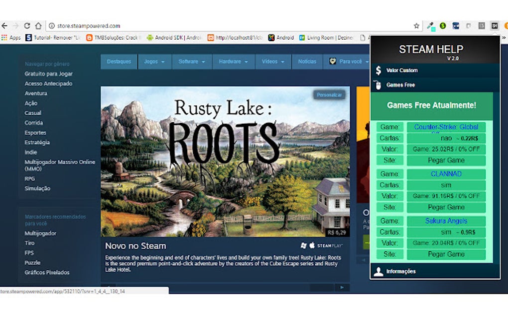Click Pegar Game for Counter-Strike
Image resolution: width=508 pixels, height=317 pixels.
[446, 160]
